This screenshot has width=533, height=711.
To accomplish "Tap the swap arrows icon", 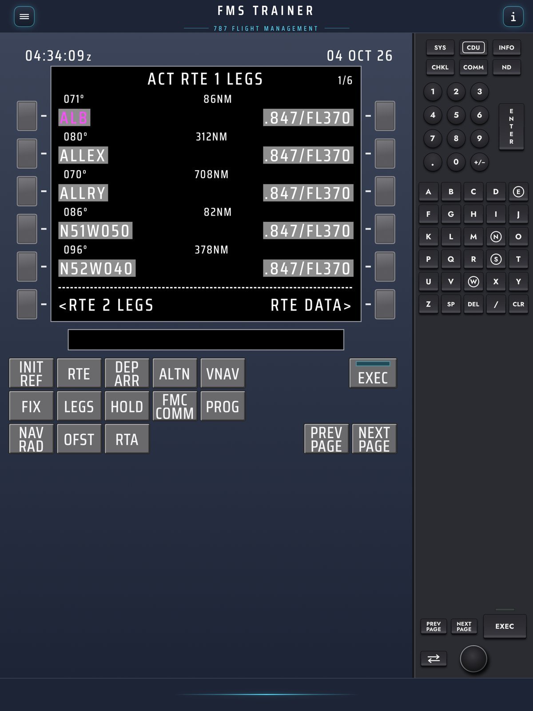I will tap(434, 659).
